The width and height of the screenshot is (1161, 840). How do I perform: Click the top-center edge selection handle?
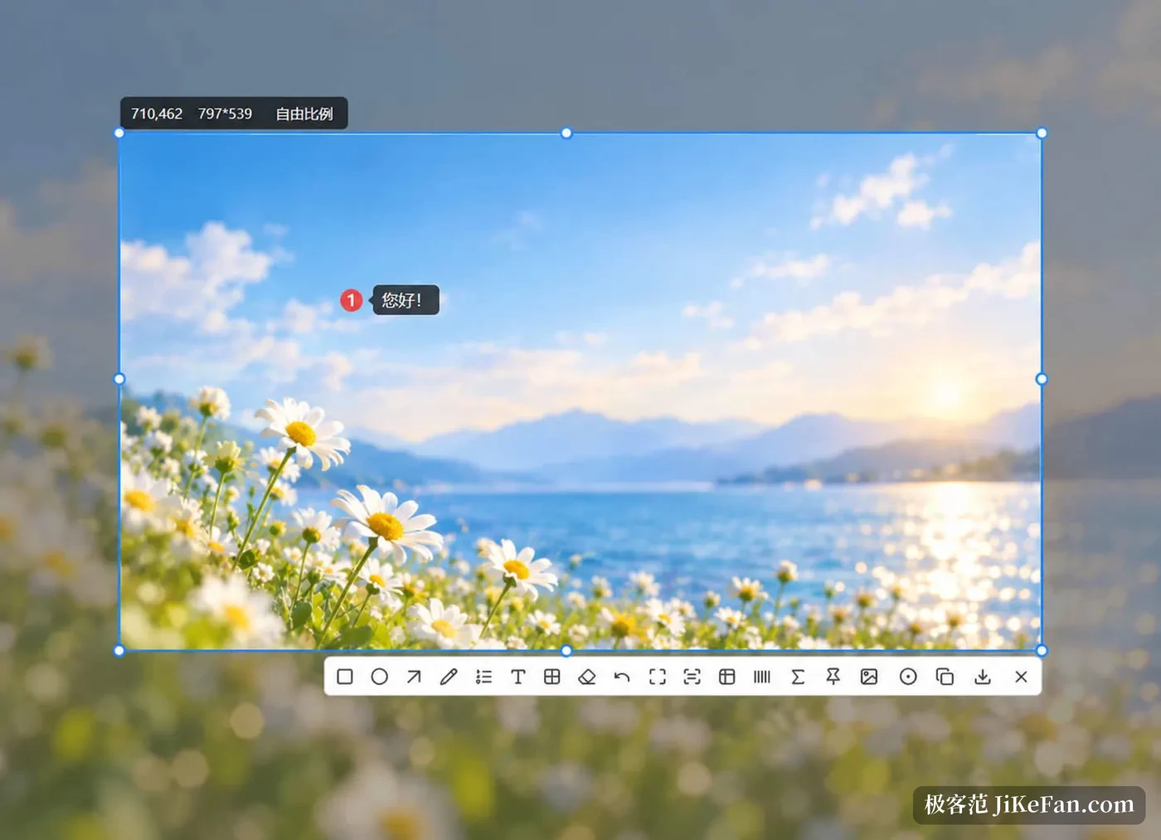tap(566, 134)
